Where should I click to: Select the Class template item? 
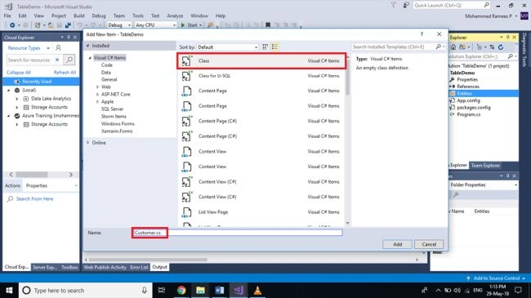[x=261, y=61]
